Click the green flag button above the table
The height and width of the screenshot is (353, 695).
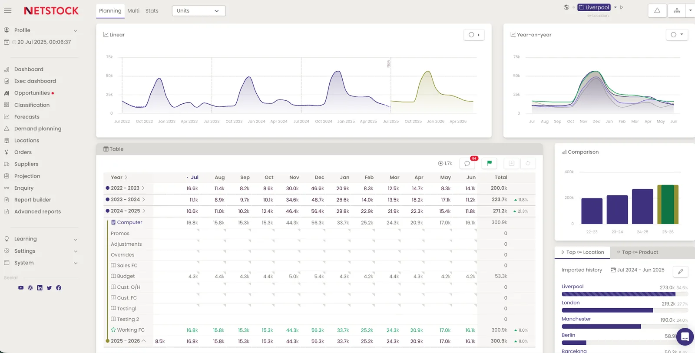pyautogui.click(x=490, y=163)
